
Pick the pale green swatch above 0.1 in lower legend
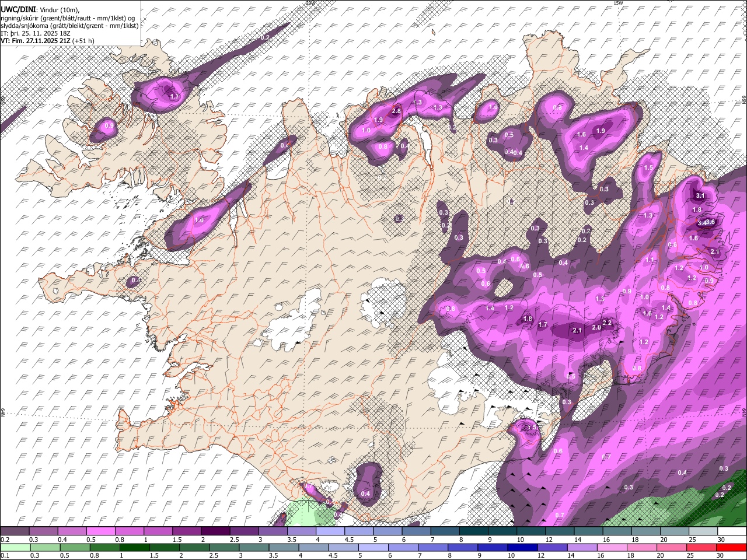click(16, 548)
